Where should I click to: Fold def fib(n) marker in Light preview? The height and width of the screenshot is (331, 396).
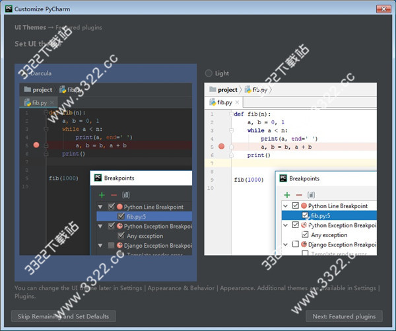[x=231, y=114]
